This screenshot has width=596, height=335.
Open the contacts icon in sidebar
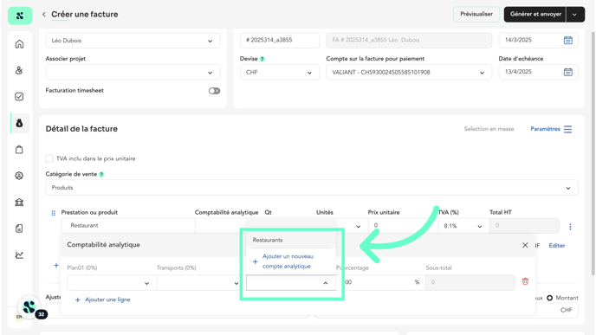tap(19, 70)
